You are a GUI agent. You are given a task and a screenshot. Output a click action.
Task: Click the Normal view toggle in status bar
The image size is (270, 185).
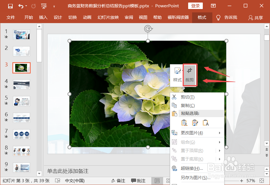(x=157, y=180)
